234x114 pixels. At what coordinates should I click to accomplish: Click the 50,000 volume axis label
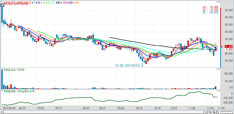pos(229,81)
